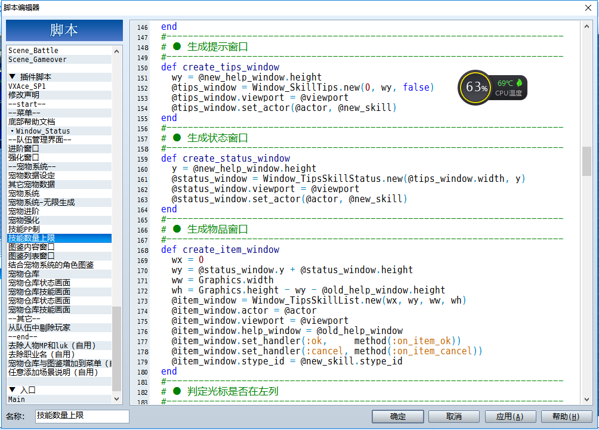Click code editor scroll down arrow
Viewport: 599px width, 430px height.
point(586,400)
